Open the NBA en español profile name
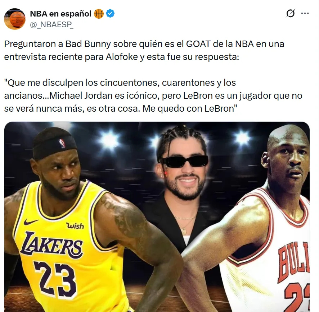Image resolution: width=319 pixels, height=312 pixels. (x=60, y=14)
